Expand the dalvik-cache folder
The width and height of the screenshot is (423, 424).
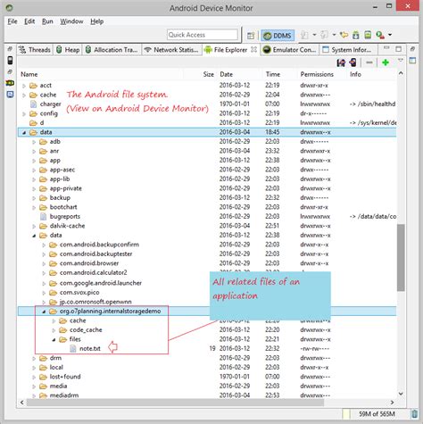pyautogui.click(x=34, y=227)
